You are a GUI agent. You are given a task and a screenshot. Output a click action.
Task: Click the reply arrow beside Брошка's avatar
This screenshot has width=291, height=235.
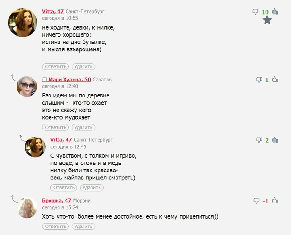point(14,199)
